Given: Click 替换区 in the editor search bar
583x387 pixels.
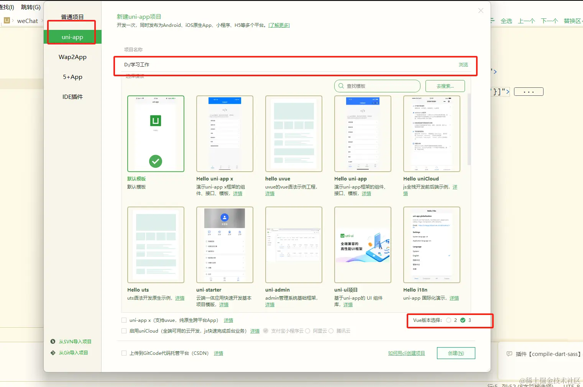Looking at the screenshot, I should pos(572,21).
